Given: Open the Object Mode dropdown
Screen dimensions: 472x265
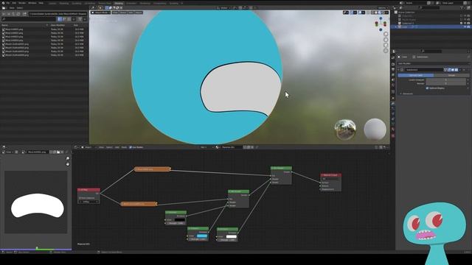Looking at the screenshot, I should [101, 13].
